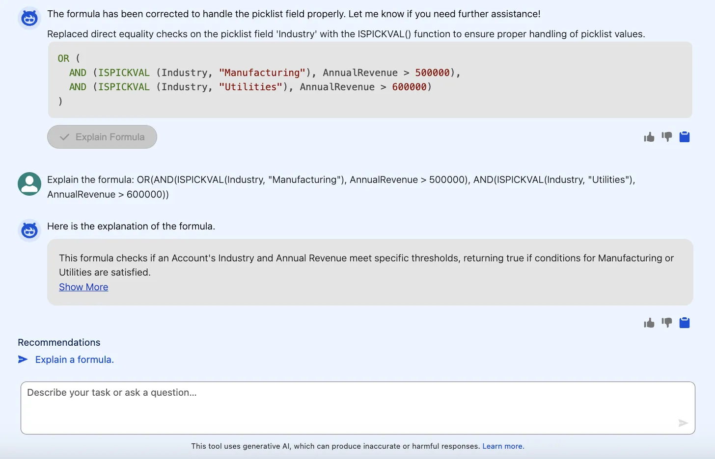Viewport: 715px width, 459px height.
Task: Click the checkmark inside Explain Formula button
Action: [x=64, y=137]
